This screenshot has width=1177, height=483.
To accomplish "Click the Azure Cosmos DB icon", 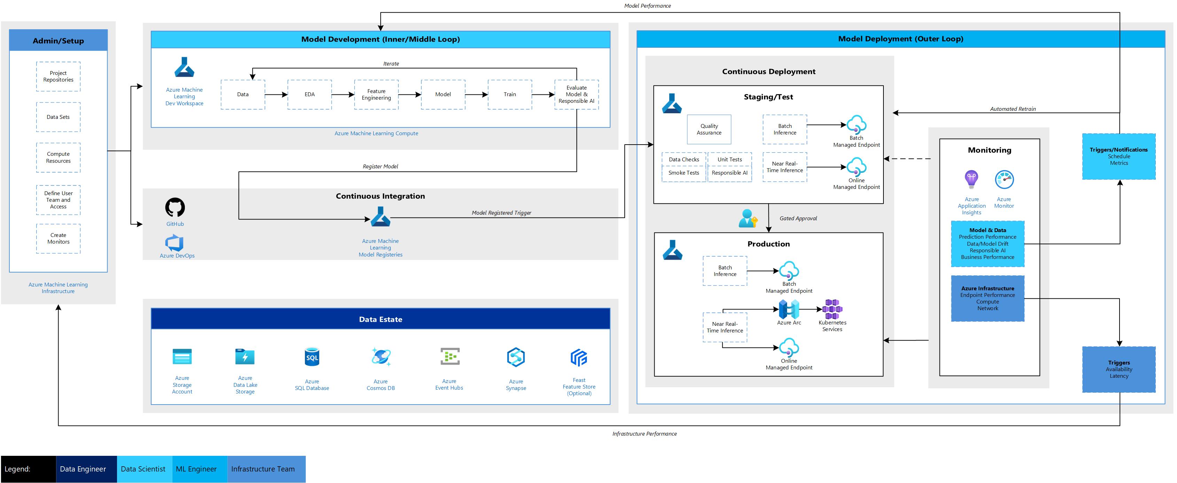I will point(381,357).
